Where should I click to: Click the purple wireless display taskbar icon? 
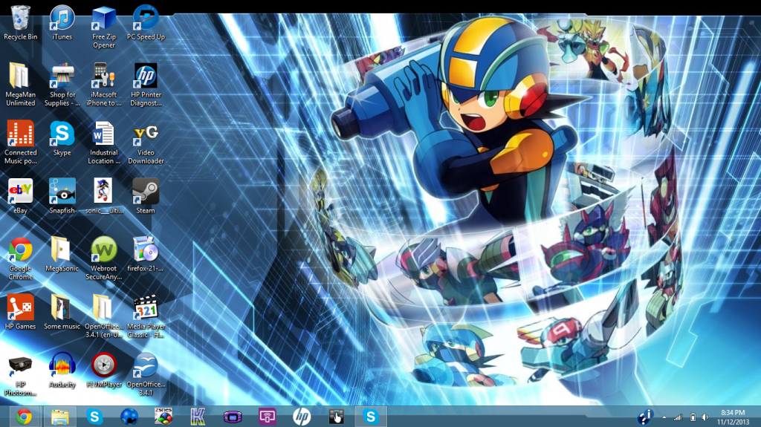pyautogui.click(x=267, y=417)
